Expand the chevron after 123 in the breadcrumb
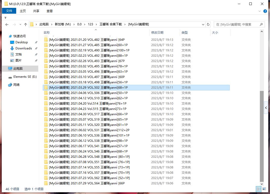 click(96, 25)
